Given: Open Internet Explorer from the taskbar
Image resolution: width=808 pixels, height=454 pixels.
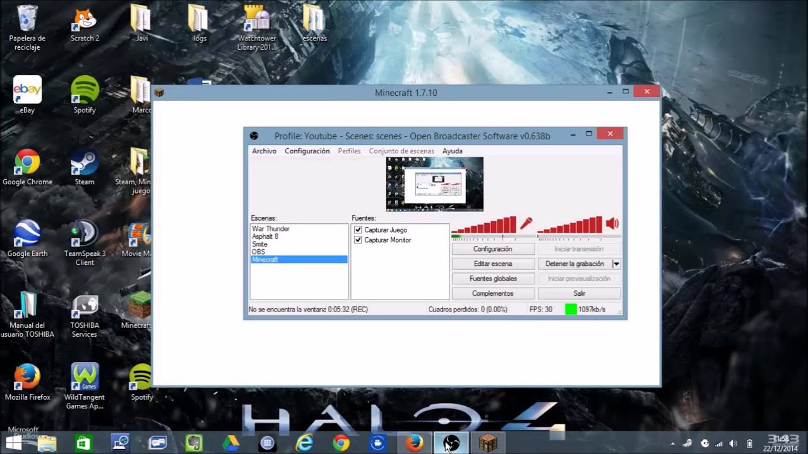Looking at the screenshot, I should pos(304,443).
